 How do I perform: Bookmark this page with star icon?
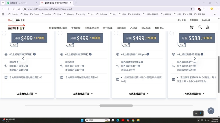pyautogui.click(x=192, y=9)
